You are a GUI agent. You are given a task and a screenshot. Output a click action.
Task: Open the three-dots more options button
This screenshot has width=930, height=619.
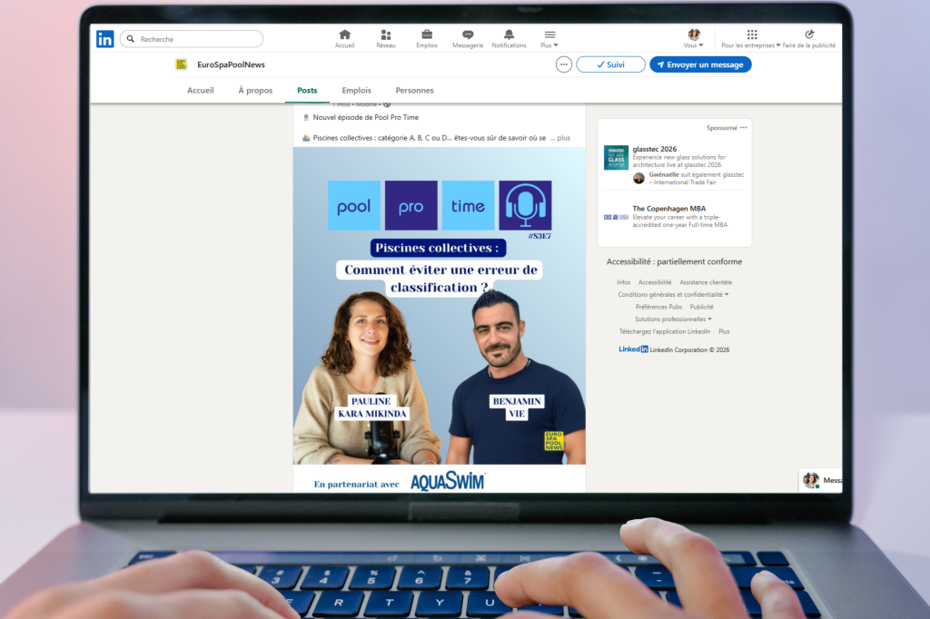(x=564, y=64)
